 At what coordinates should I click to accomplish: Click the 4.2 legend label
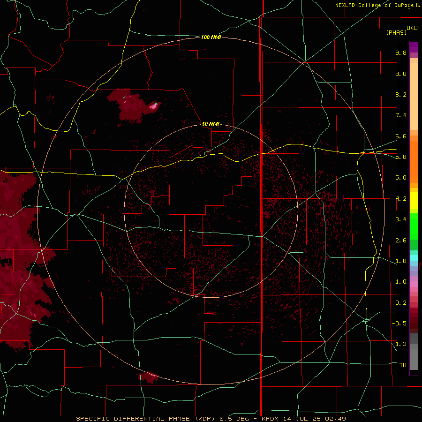pos(401,199)
